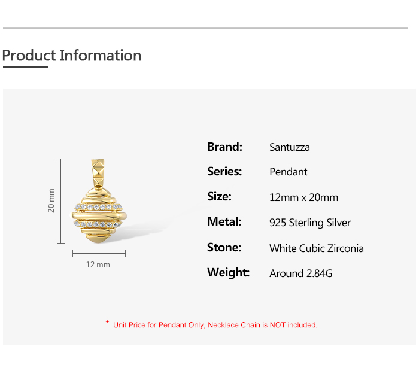Click the pendant's studded bail loop
The height and width of the screenshot is (368, 419).
point(98,172)
